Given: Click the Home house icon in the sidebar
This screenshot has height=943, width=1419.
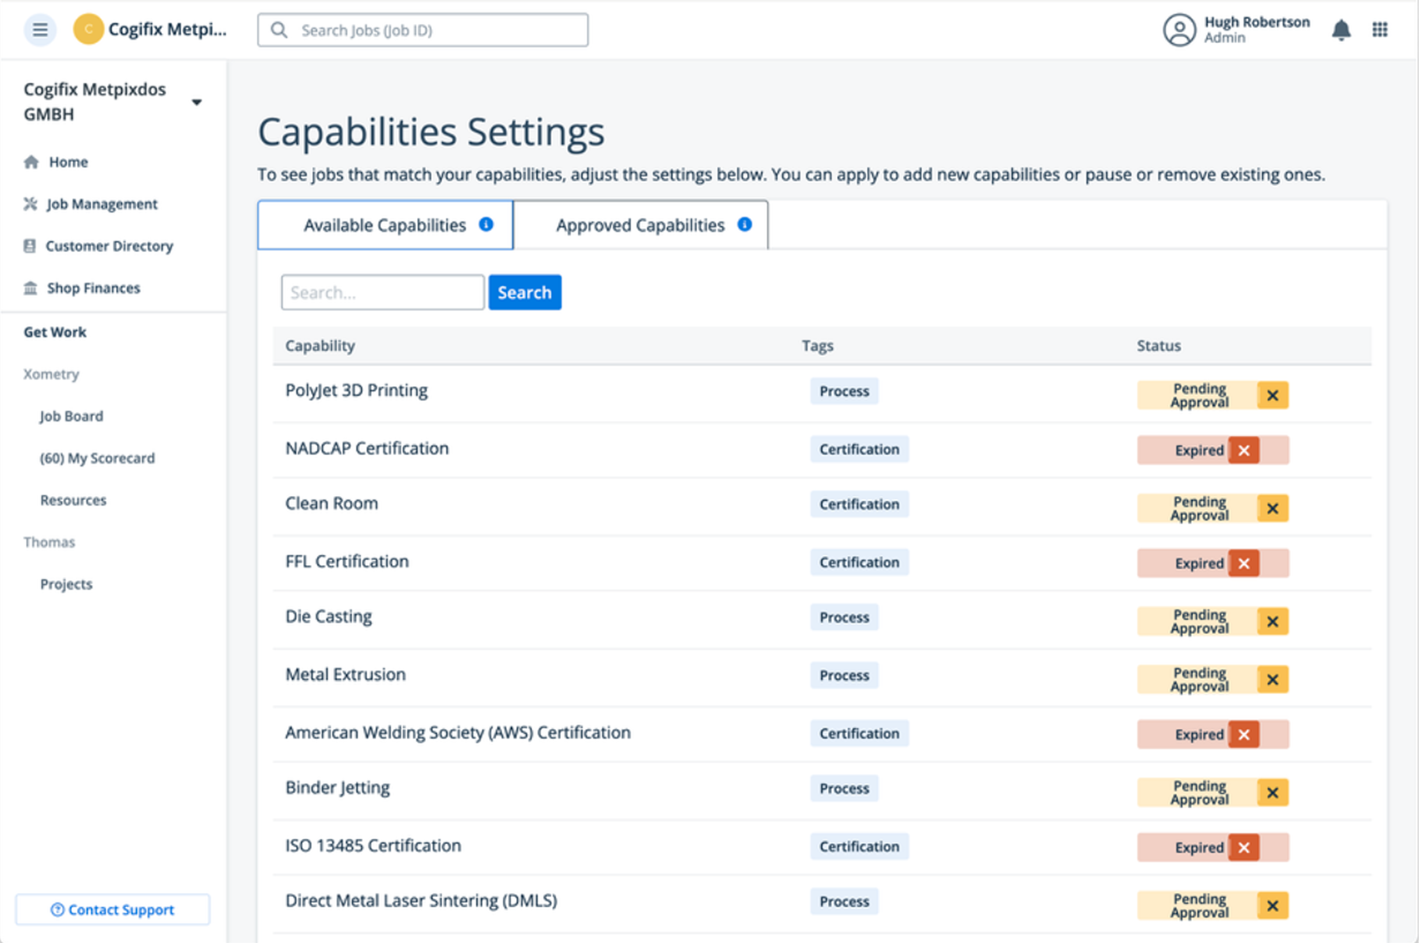Looking at the screenshot, I should [31, 162].
